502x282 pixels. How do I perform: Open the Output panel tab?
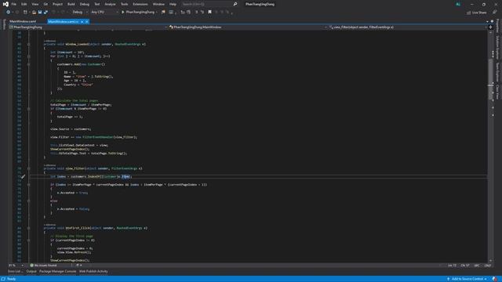coord(31,272)
